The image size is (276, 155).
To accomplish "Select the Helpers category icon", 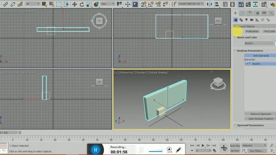I will pos(257,20).
